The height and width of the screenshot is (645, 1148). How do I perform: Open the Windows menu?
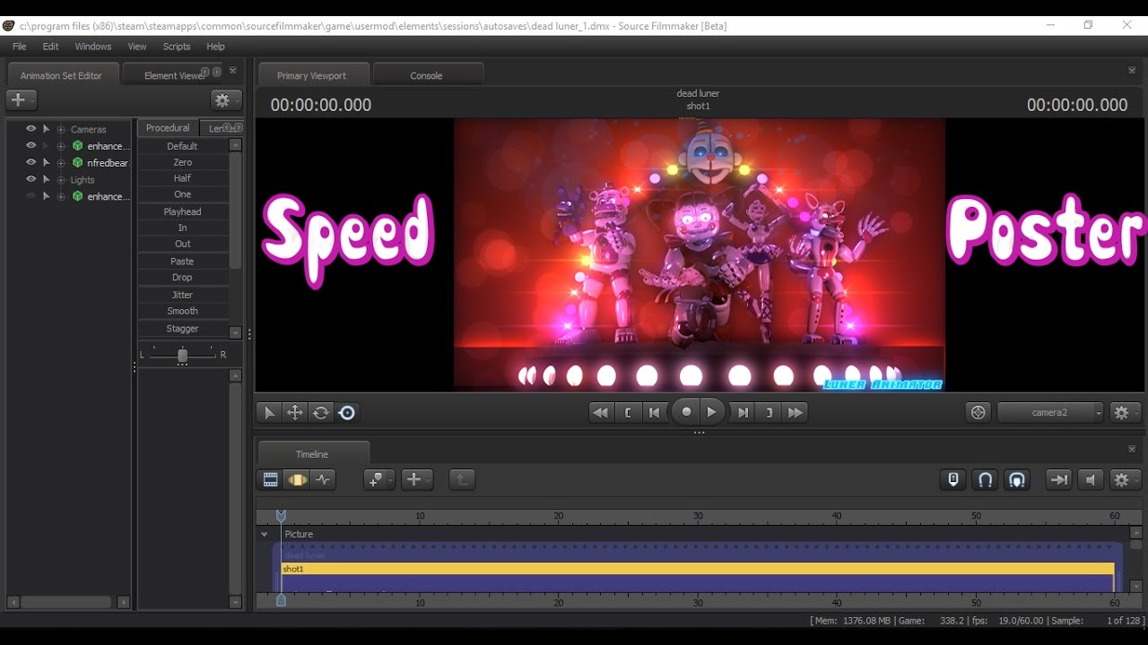93,47
